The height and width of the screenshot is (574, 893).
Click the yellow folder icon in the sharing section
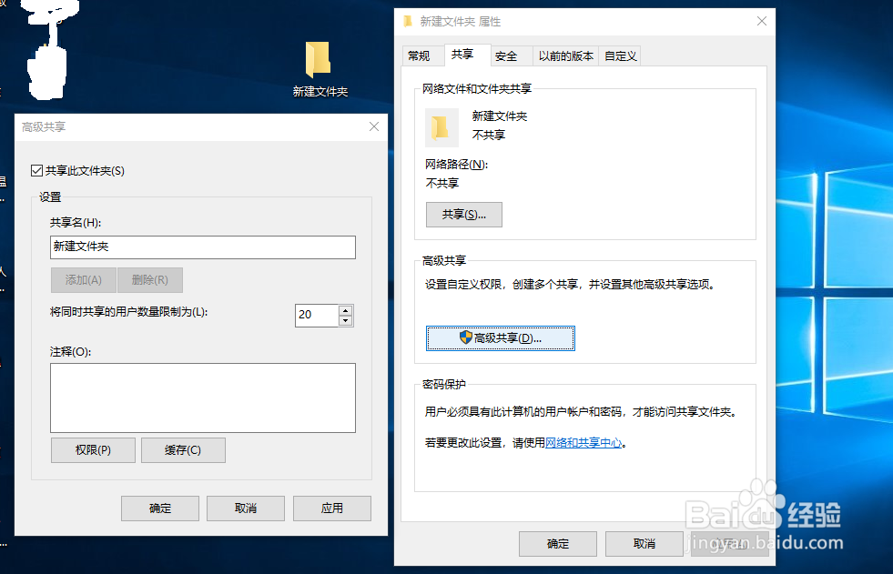click(441, 127)
